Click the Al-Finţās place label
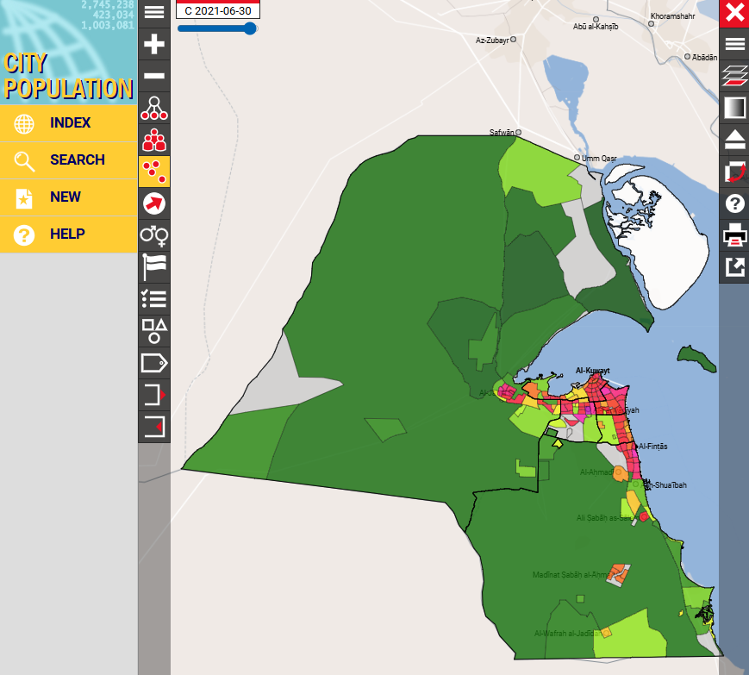 [653, 447]
